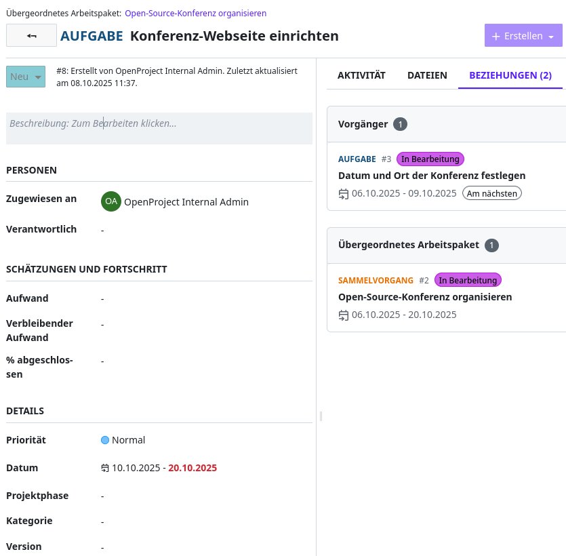The height and width of the screenshot is (556, 566).
Task: Open predecessor Datum und Ort der Konferenz festlegen
Action: (432, 175)
